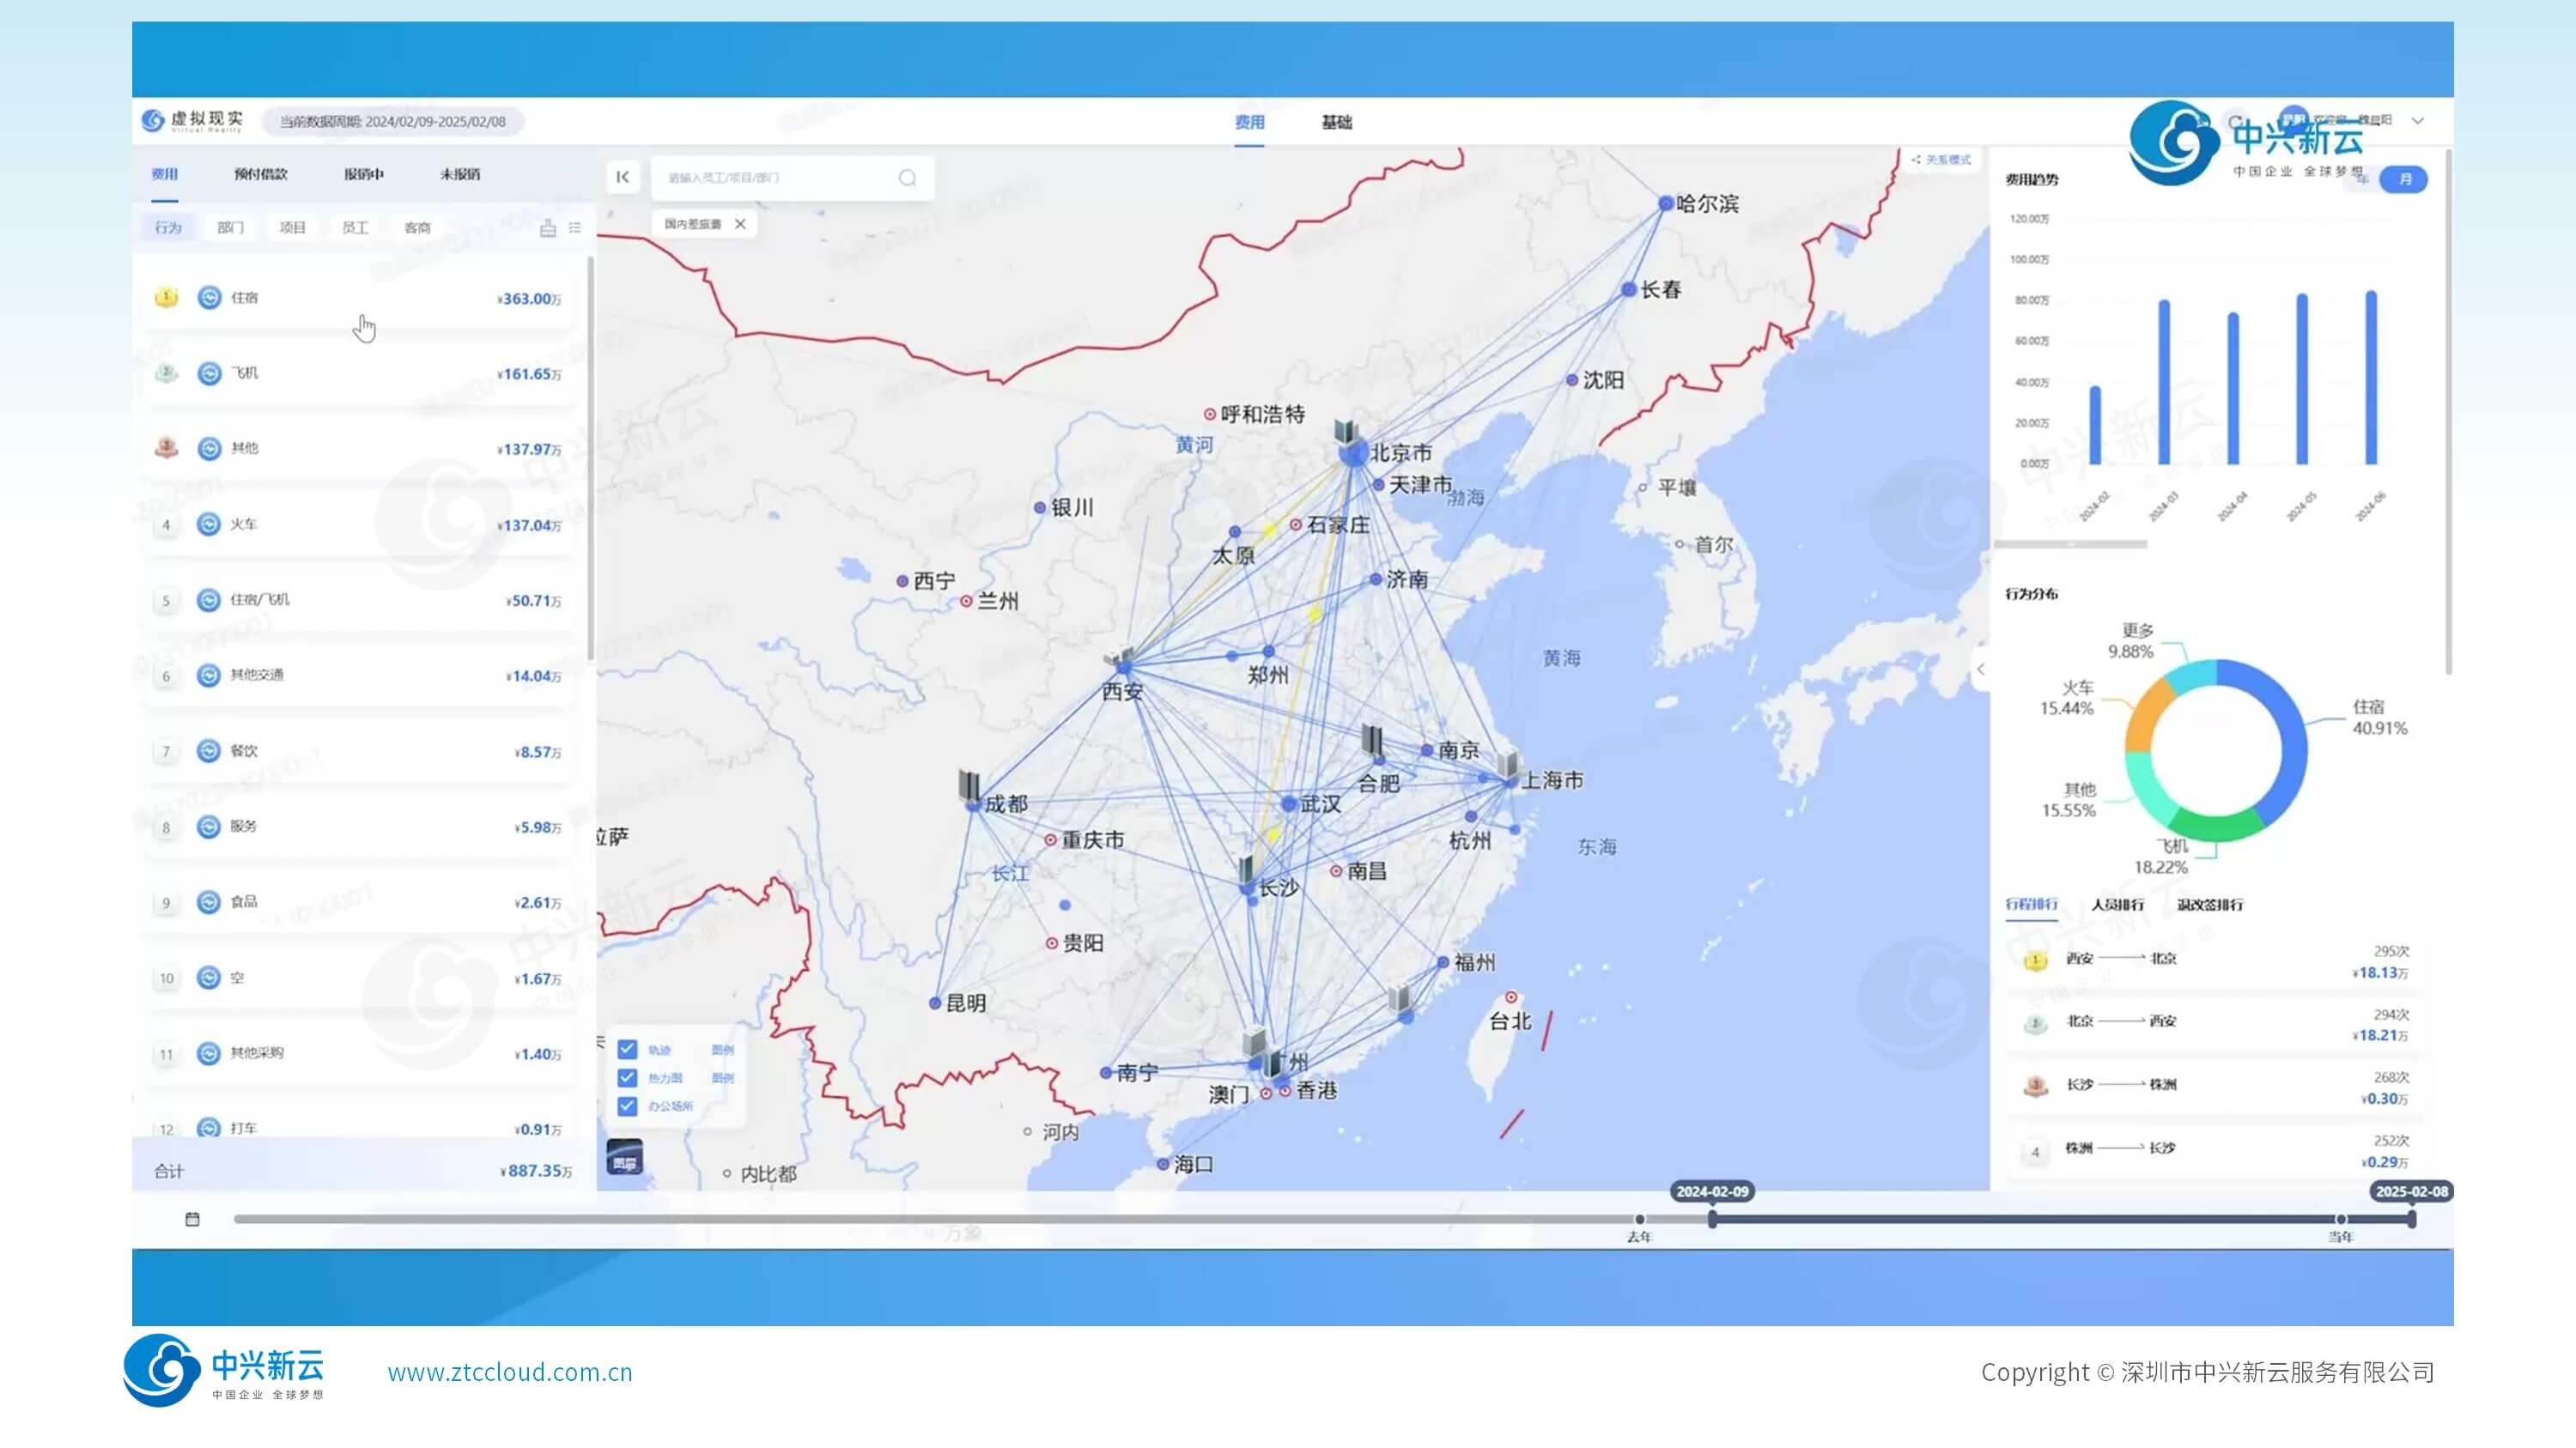Open www.ztccloud.com.cn footer link

[x=510, y=1372]
